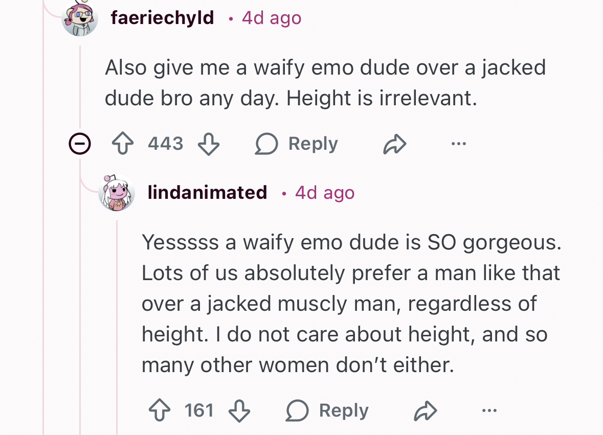Screen dimensions: 603x435
Task: Open more options on faeriechyld's comment
Action: 459,145
